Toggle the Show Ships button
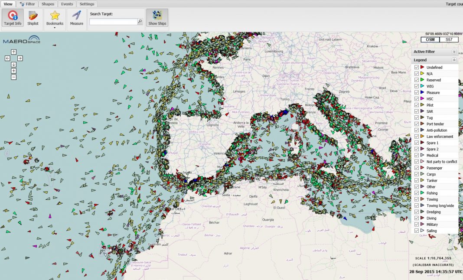This screenshot has width=463, height=280. click(157, 18)
